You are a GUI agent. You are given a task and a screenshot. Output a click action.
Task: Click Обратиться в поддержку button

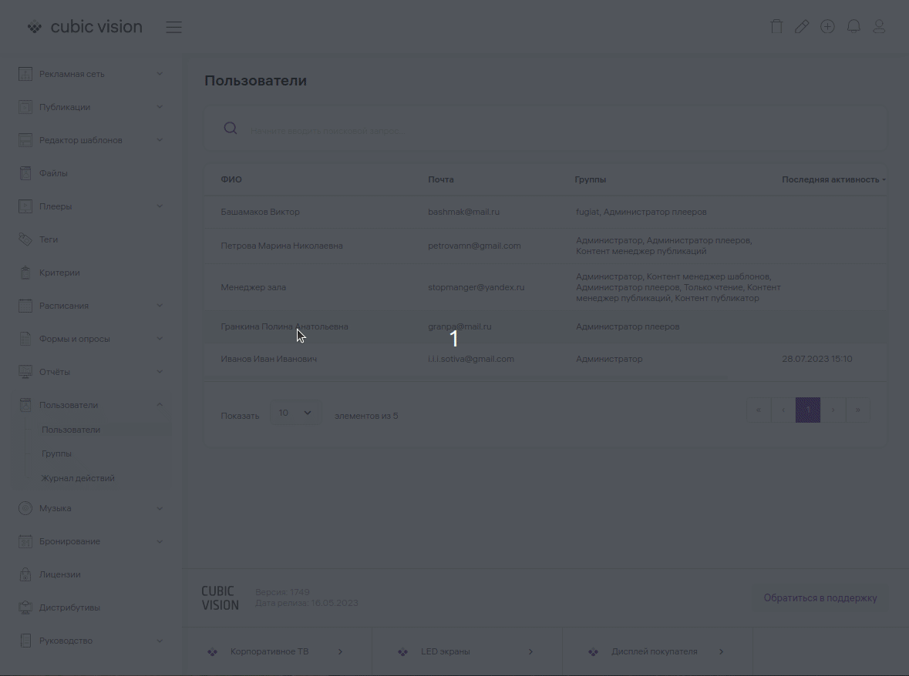(x=820, y=598)
